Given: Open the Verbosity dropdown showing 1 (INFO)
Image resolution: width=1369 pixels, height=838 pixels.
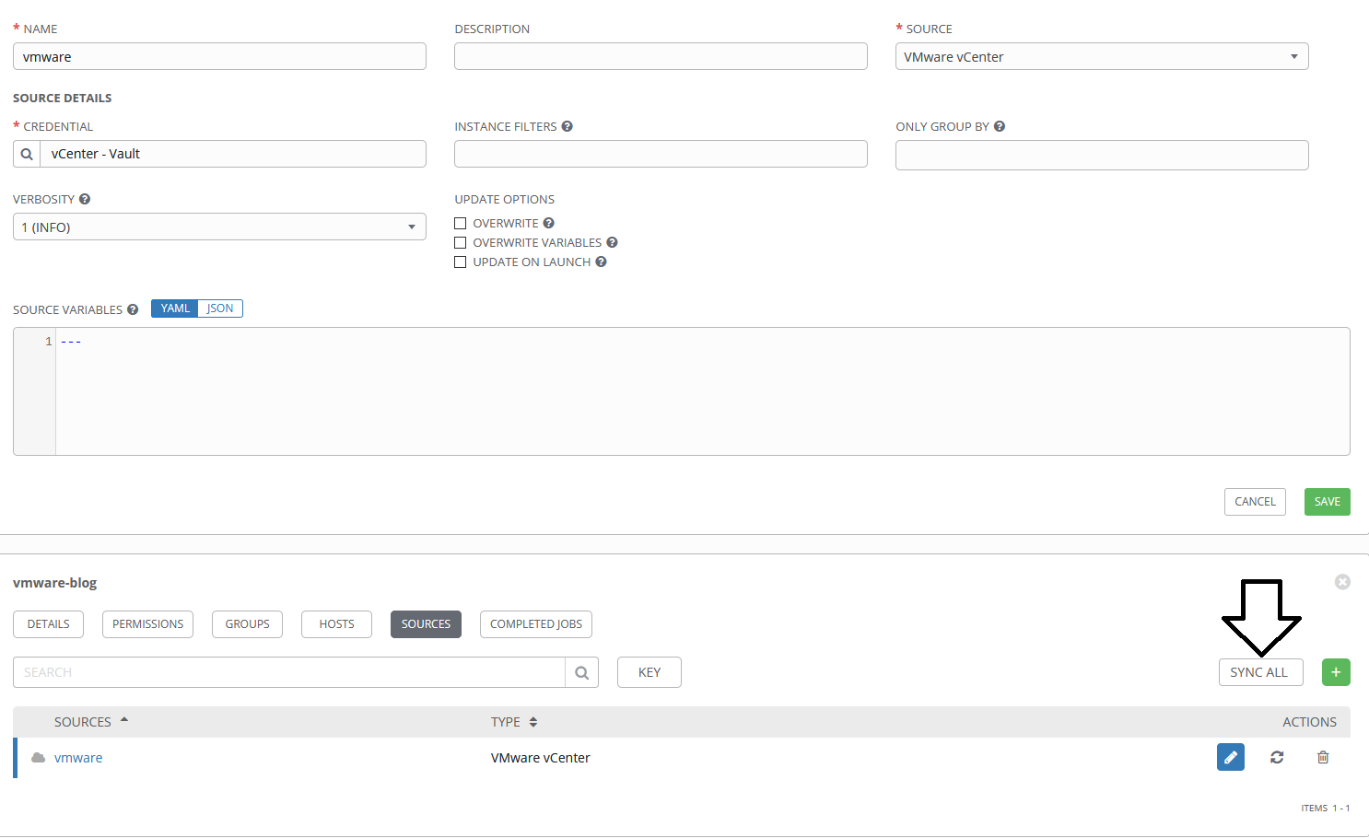Looking at the screenshot, I should tap(219, 227).
